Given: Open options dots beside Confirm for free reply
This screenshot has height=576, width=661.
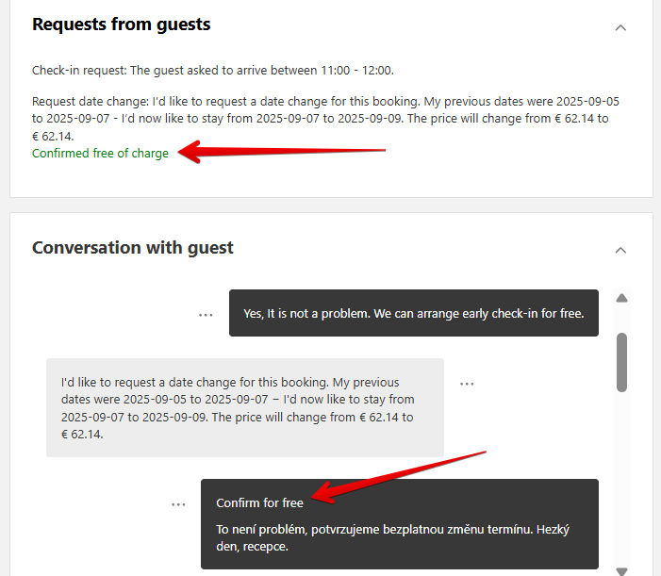Looking at the screenshot, I should (x=178, y=504).
